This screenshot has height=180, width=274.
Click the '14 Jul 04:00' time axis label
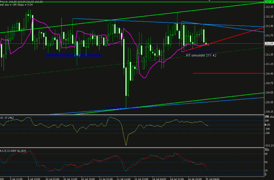(159, 179)
